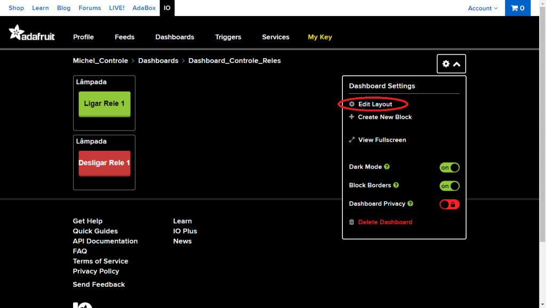Click the Dashboards breadcrumb link

(x=158, y=61)
